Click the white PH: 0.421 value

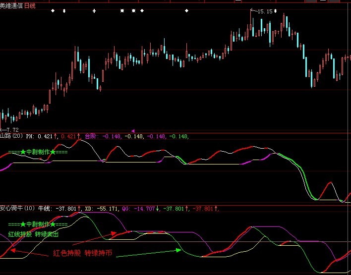pos(39,136)
